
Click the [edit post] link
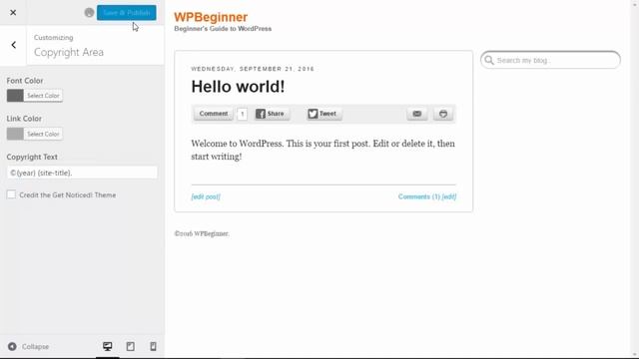coord(206,196)
